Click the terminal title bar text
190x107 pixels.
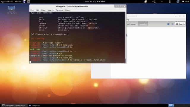[x=72, y=7]
